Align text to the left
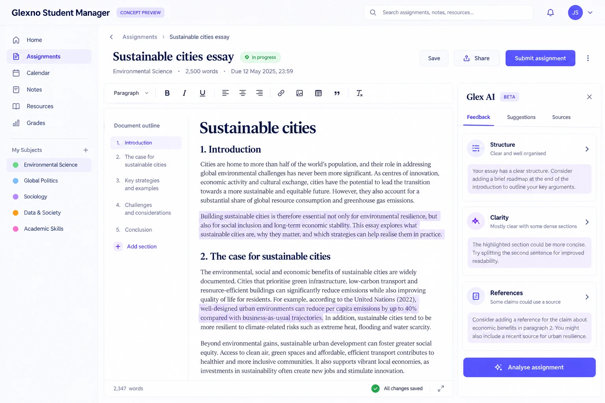 coord(225,93)
